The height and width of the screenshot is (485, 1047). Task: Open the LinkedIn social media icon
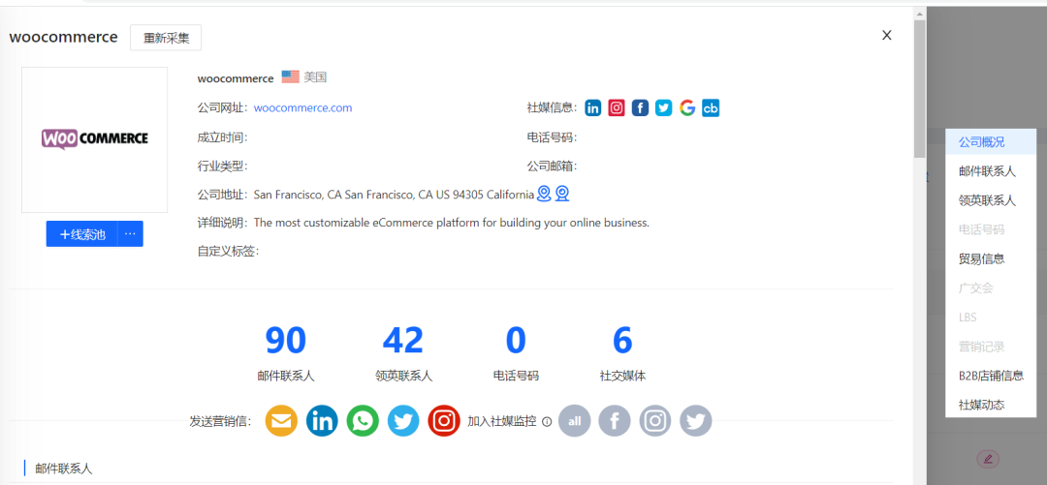tap(593, 108)
